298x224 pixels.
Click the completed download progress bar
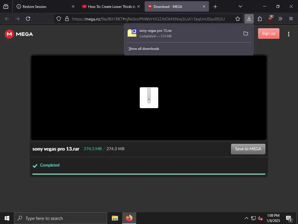(149, 174)
